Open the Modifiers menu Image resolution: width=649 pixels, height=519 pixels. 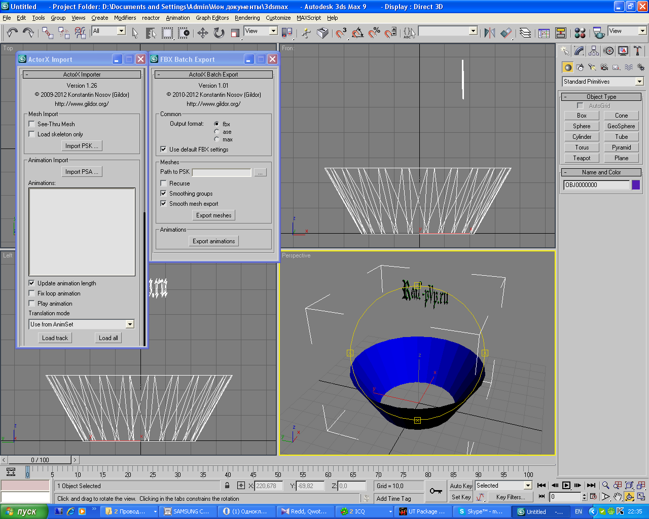pyautogui.click(x=125, y=18)
